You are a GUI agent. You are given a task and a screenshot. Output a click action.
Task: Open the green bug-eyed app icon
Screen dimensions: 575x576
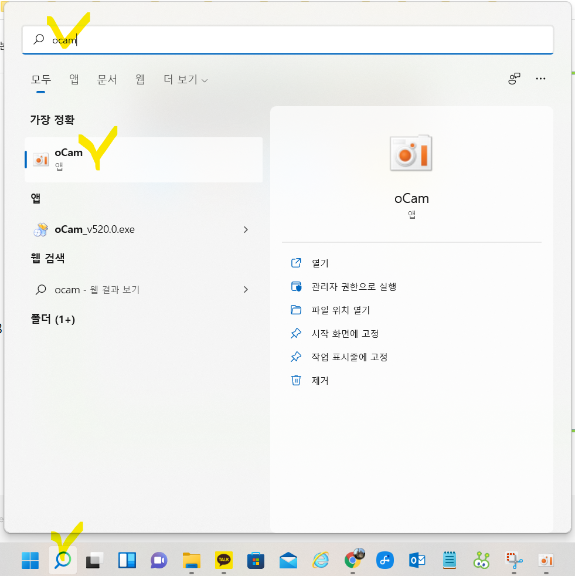pos(481,560)
